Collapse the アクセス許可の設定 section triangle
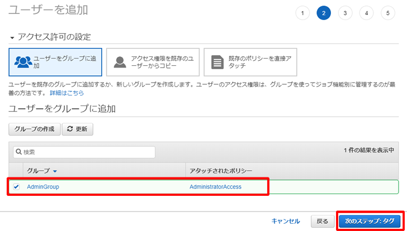Image resolution: width=407 pixels, height=231 pixels. 12,38
